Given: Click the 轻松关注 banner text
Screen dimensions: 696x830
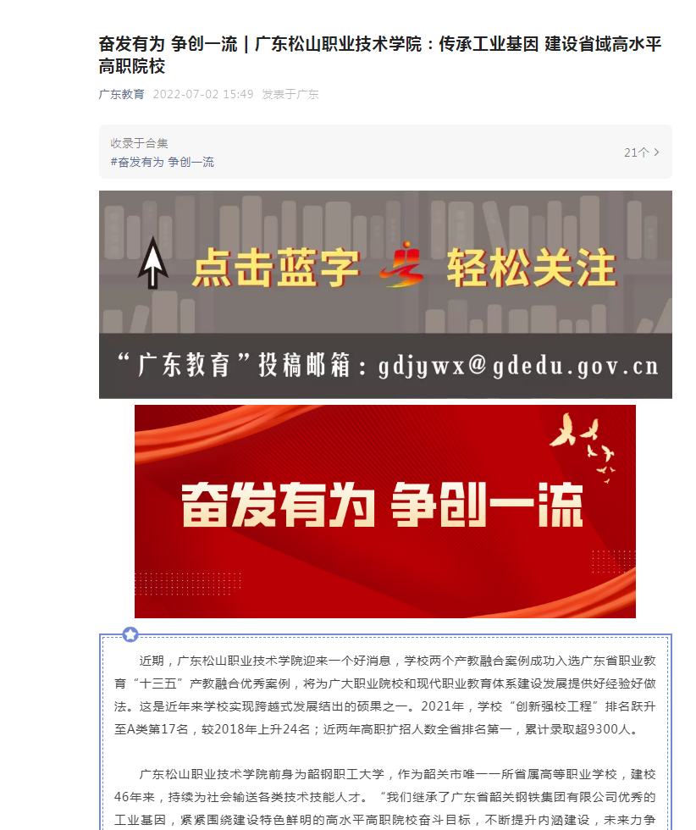Looking at the screenshot, I should 532,268.
